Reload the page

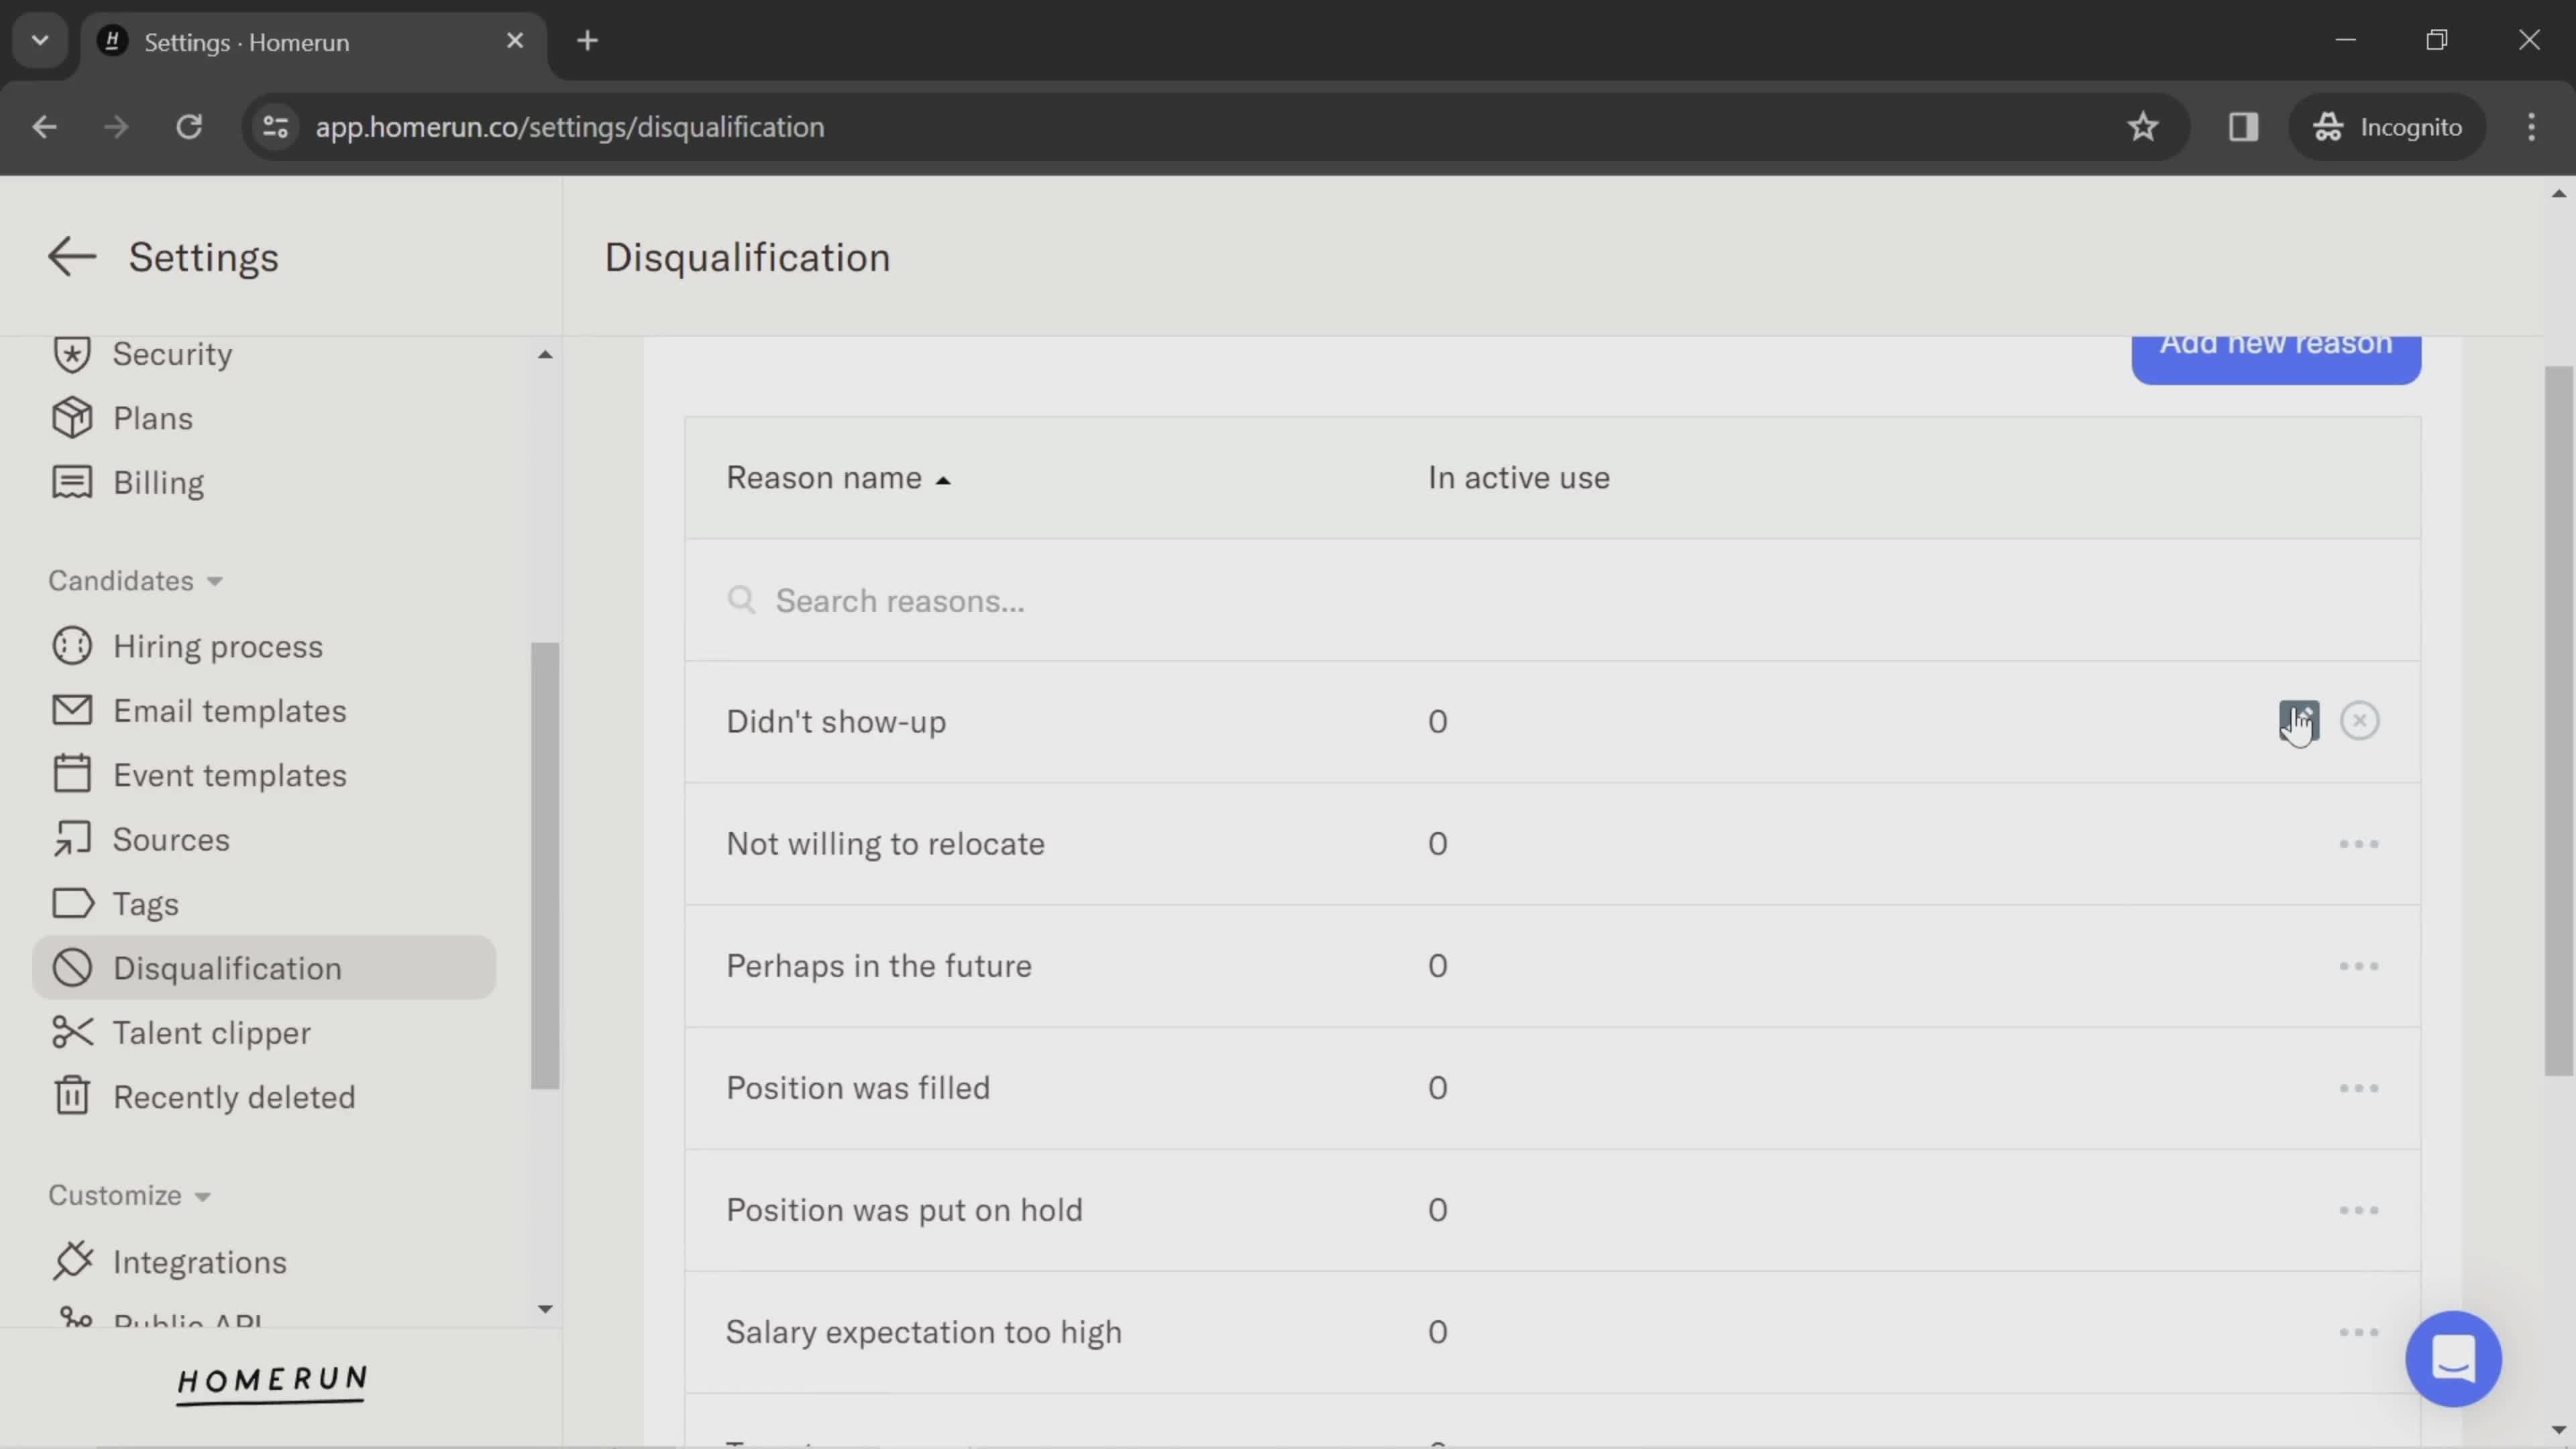point(189,127)
